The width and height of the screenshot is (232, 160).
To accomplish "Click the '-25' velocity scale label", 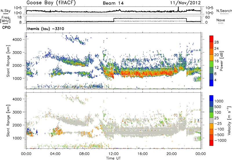I will pyautogui.click(x=219, y=123).
